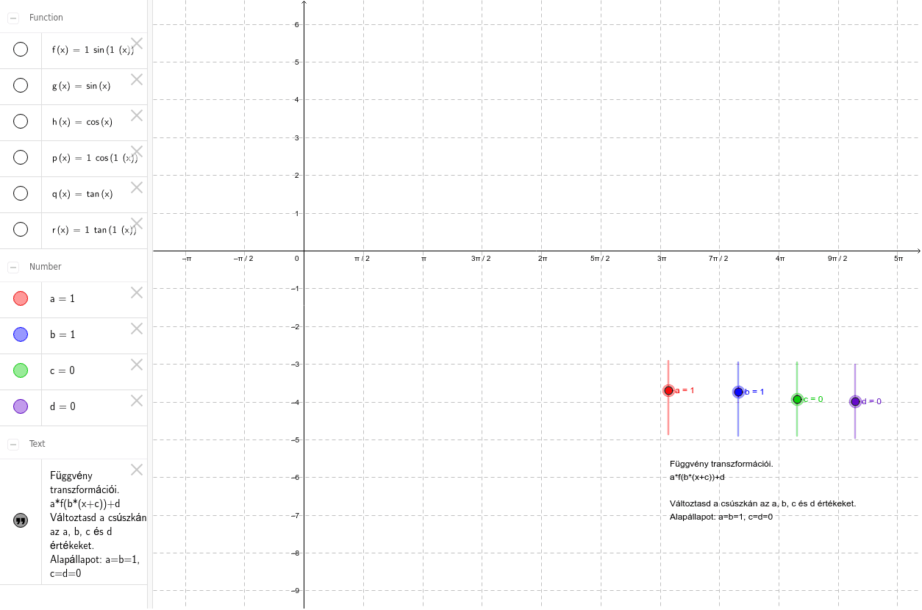This screenshot has height=610, width=922.
Task: Select the r(x) = 1 tan(1 (x)) definition
Action: point(94,230)
